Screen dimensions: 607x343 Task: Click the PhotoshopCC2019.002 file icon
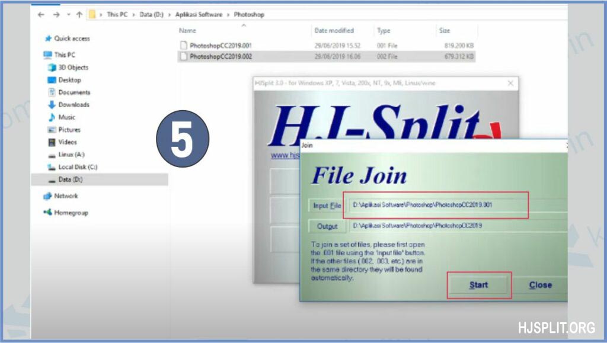click(184, 56)
